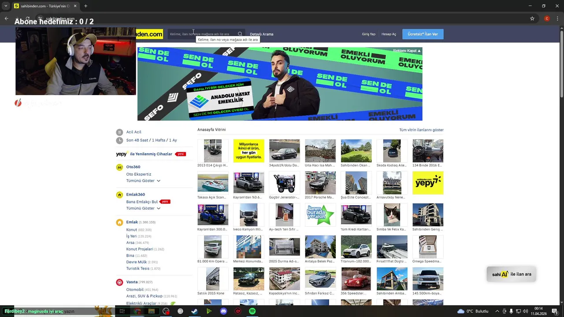Open weather widget showing 0°C Bulutlu
Image resolution: width=564 pixels, height=317 pixels.
473,311
